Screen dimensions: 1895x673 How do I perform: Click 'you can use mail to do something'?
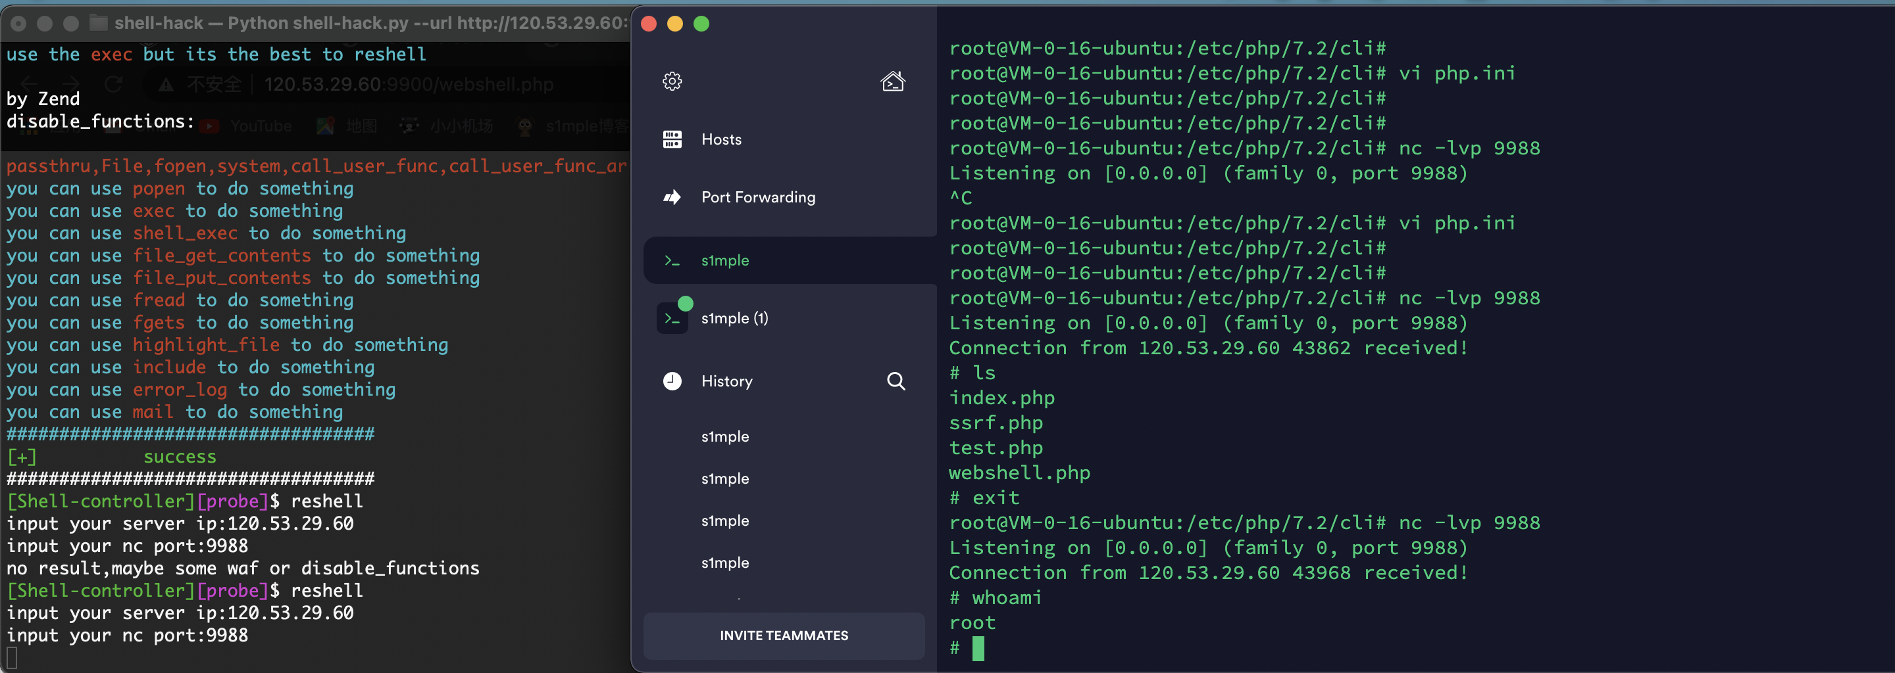[175, 412]
